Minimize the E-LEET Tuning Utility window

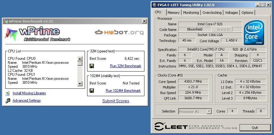[x=258, y=5]
